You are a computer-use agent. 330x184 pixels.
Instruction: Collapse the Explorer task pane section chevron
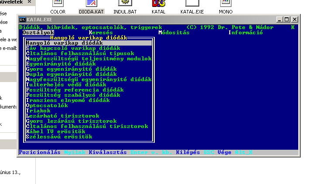coord(29,2)
